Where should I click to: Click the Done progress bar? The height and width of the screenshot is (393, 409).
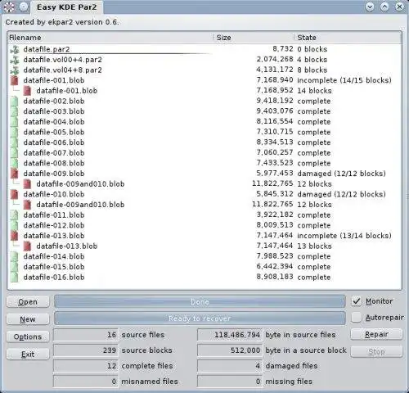[200, 302]
